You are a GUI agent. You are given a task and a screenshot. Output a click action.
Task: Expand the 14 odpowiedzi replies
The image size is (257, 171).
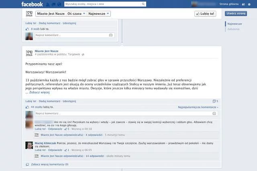(95, 156)
